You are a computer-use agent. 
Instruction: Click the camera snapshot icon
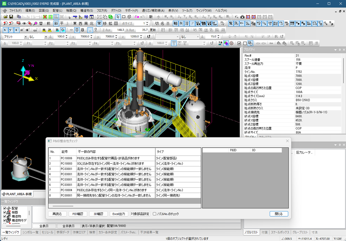click(x=242, y=17)
